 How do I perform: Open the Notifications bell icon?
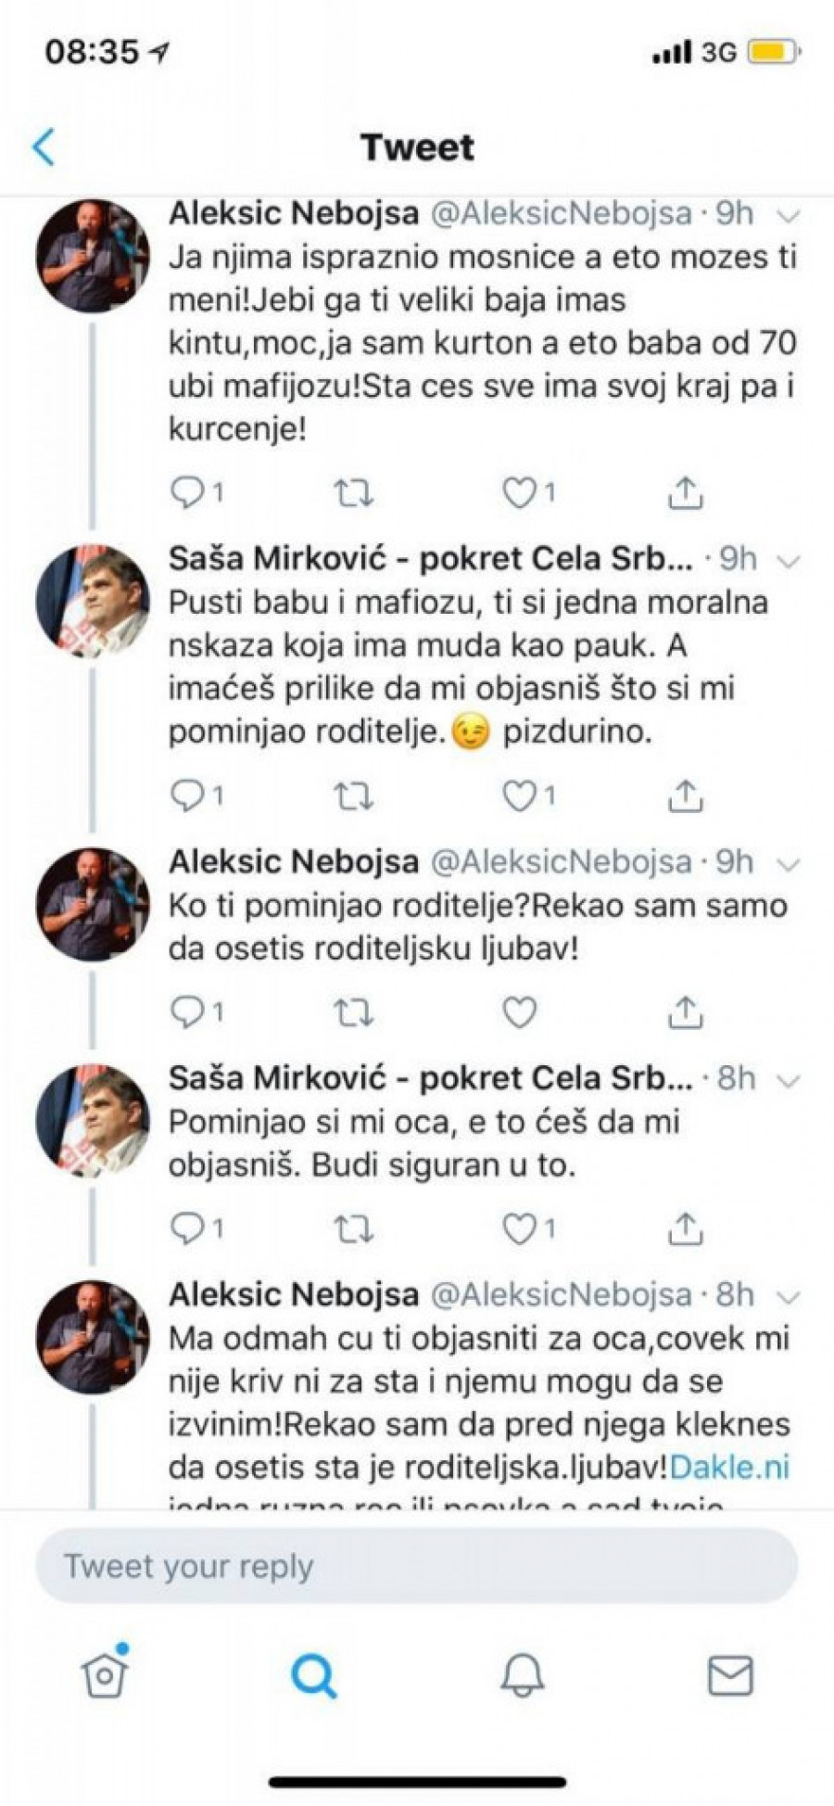[523, 1674]
